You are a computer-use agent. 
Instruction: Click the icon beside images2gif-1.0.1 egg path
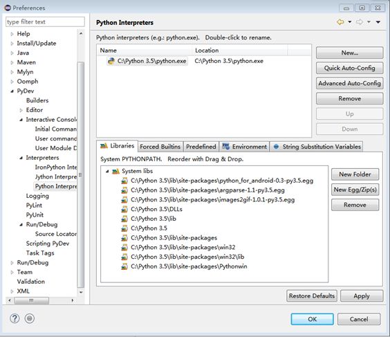(124, 200)
